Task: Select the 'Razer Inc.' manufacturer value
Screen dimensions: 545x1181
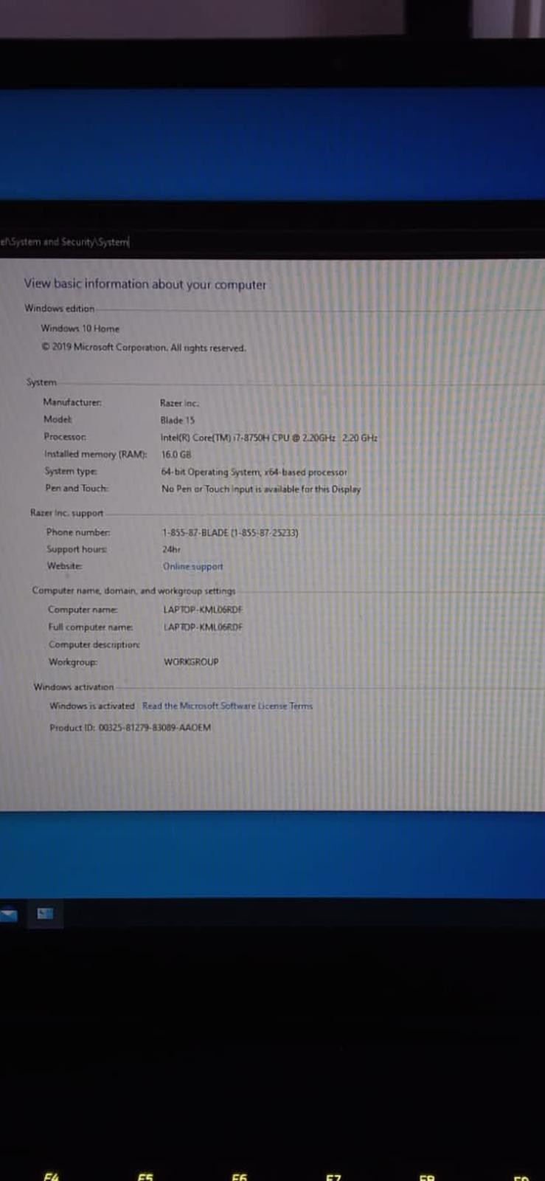Action: click(179, 403)
